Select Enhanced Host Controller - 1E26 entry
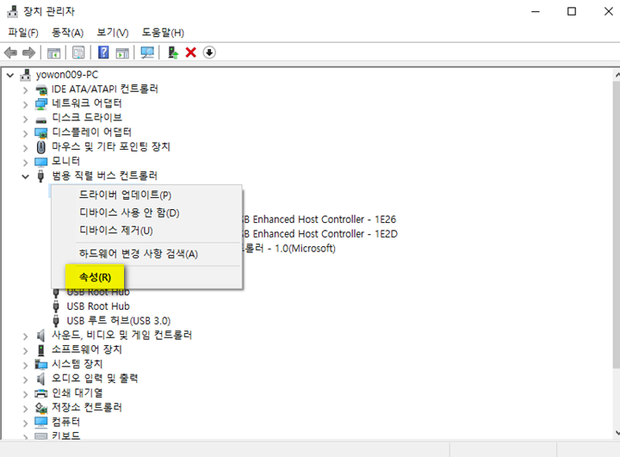The width and height of the screenshot is (620, 457). (319, 219)
